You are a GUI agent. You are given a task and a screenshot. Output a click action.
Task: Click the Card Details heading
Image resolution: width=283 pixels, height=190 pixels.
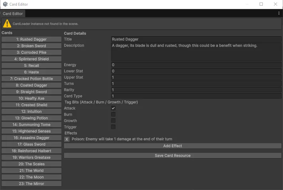[x=75, y=33]
